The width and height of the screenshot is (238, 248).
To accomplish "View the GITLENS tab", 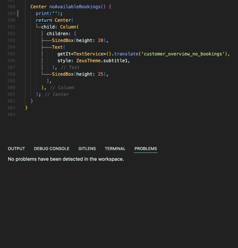I will click(x=87, y=149).
